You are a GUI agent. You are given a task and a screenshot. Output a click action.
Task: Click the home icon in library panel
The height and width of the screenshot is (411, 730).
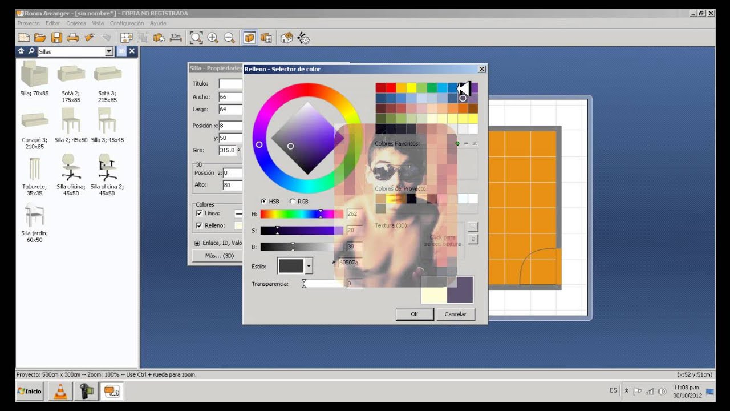click(21, 51)
